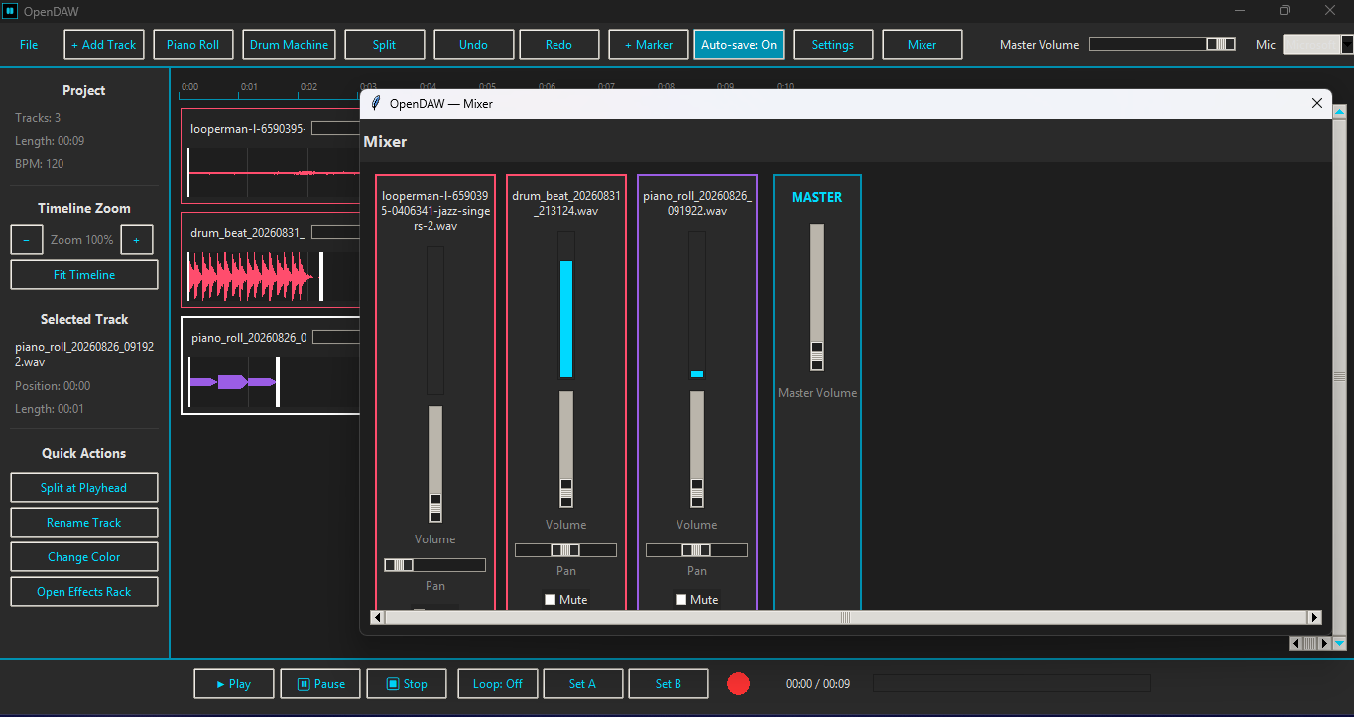Redo the last undone action
1354x717 pixels.
558,45
